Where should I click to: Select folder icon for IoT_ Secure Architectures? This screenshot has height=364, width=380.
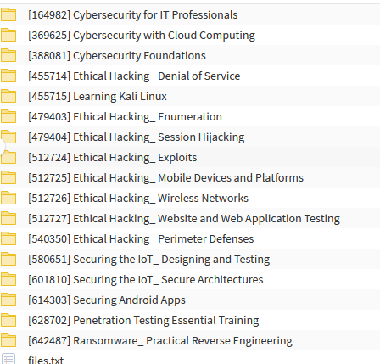[x=8, y=279]
